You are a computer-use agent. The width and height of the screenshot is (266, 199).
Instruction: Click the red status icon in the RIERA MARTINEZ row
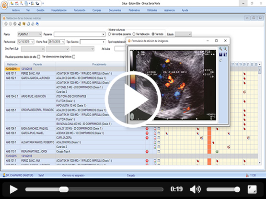[x=147, y=152]
